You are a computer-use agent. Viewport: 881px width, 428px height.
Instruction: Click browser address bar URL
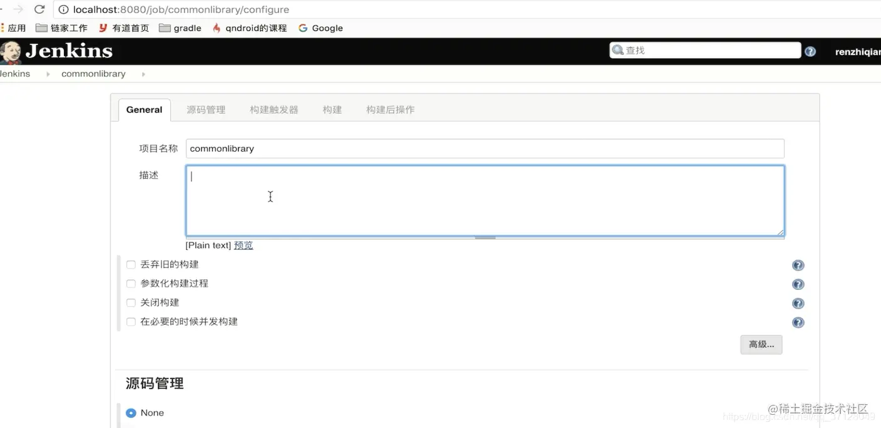[x=181, y=9]
